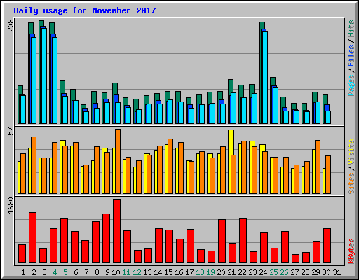359x280 pixels.
Task: Select the tallest red KBytes bar, day 10
Action: pyautogui.click(x=117, y=231)
